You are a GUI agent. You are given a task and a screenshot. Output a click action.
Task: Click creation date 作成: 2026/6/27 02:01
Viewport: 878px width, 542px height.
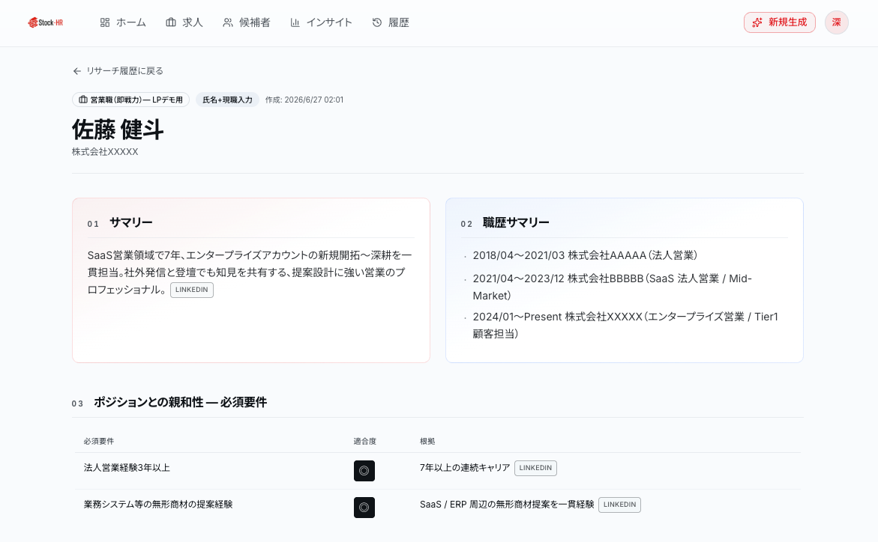tap(304, 100)
